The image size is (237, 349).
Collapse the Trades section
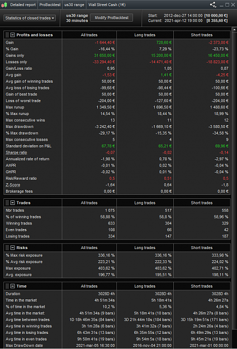[x=13, y=203]
